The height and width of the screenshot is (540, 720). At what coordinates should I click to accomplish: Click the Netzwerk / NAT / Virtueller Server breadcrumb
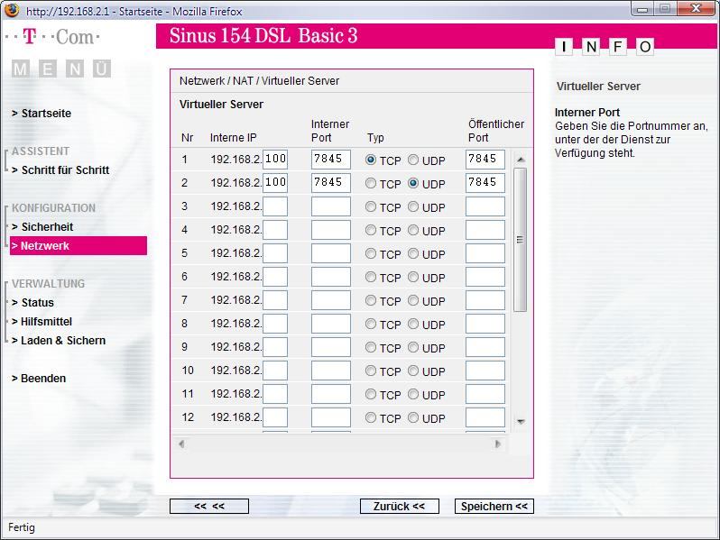(x=260, y=81)
